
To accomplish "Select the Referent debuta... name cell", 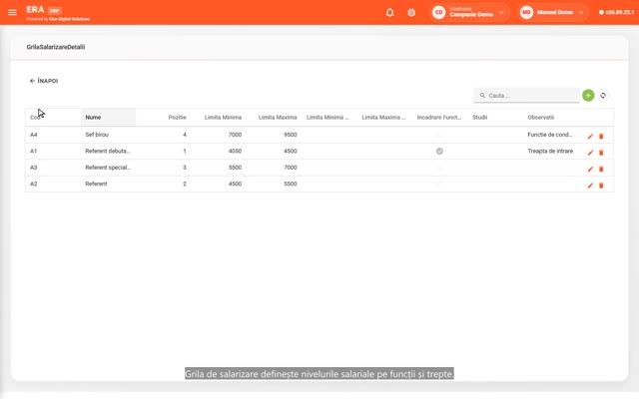I will click(x=108, y=151).
